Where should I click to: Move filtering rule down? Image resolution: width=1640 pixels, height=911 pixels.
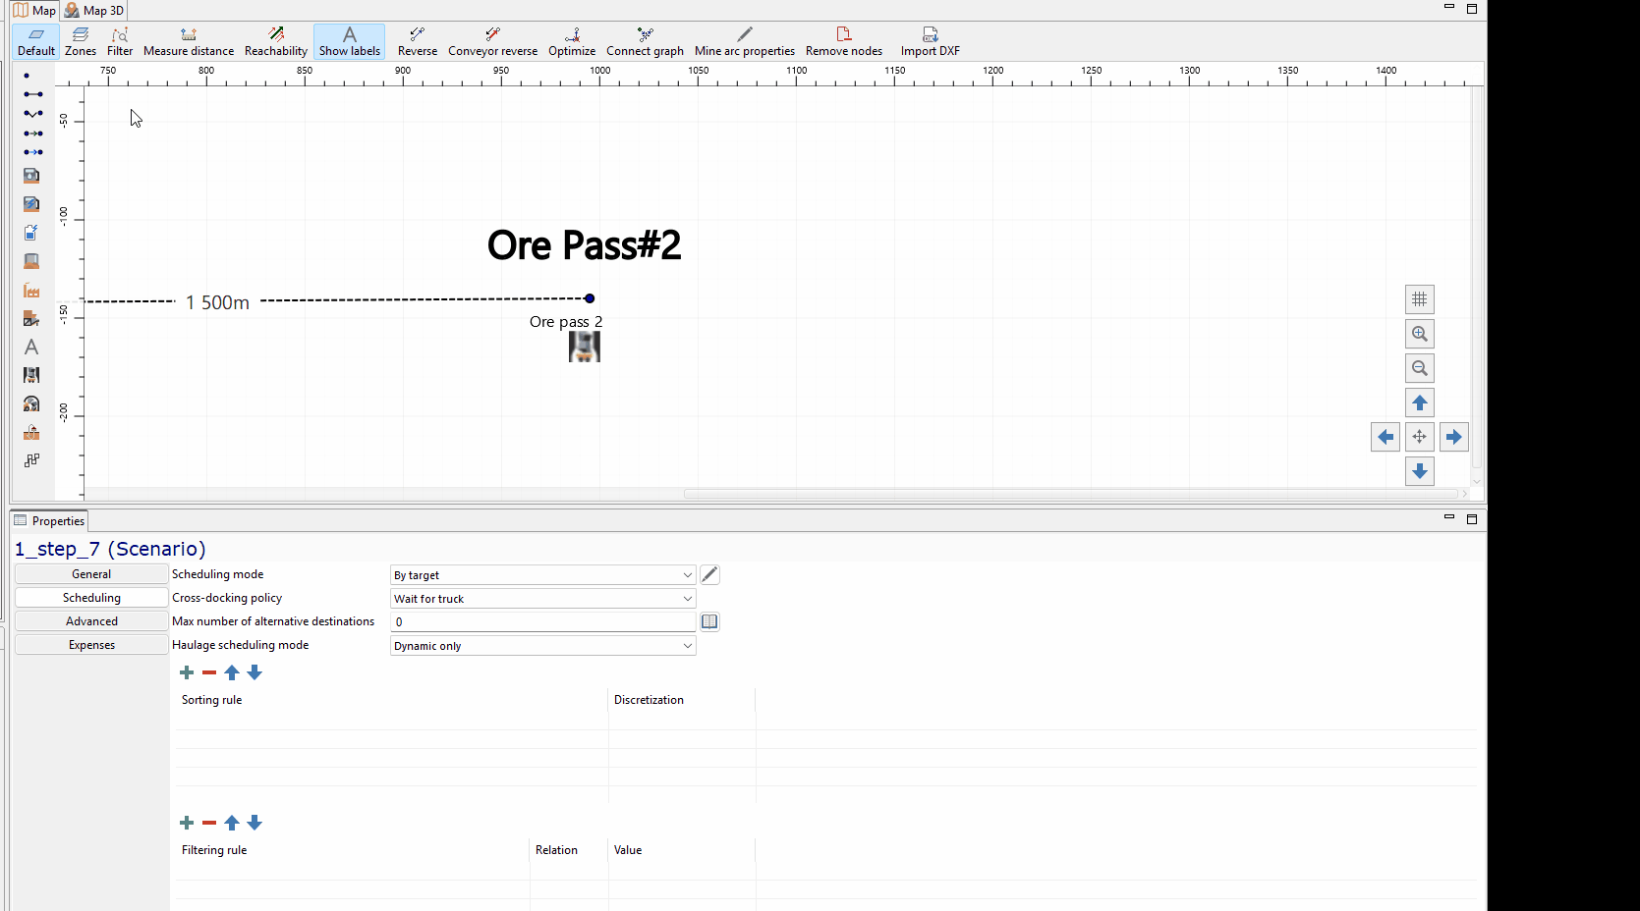click(x=254, y=823)
